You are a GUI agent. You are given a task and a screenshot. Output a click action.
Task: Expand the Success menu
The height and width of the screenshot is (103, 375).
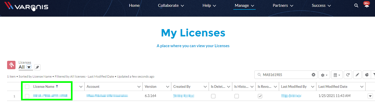click(x=321, y=6)
